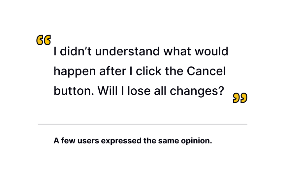Click the word "after" in the second line
The height and width of the screenshot is (178, 285).
click(x=113, y=71)
